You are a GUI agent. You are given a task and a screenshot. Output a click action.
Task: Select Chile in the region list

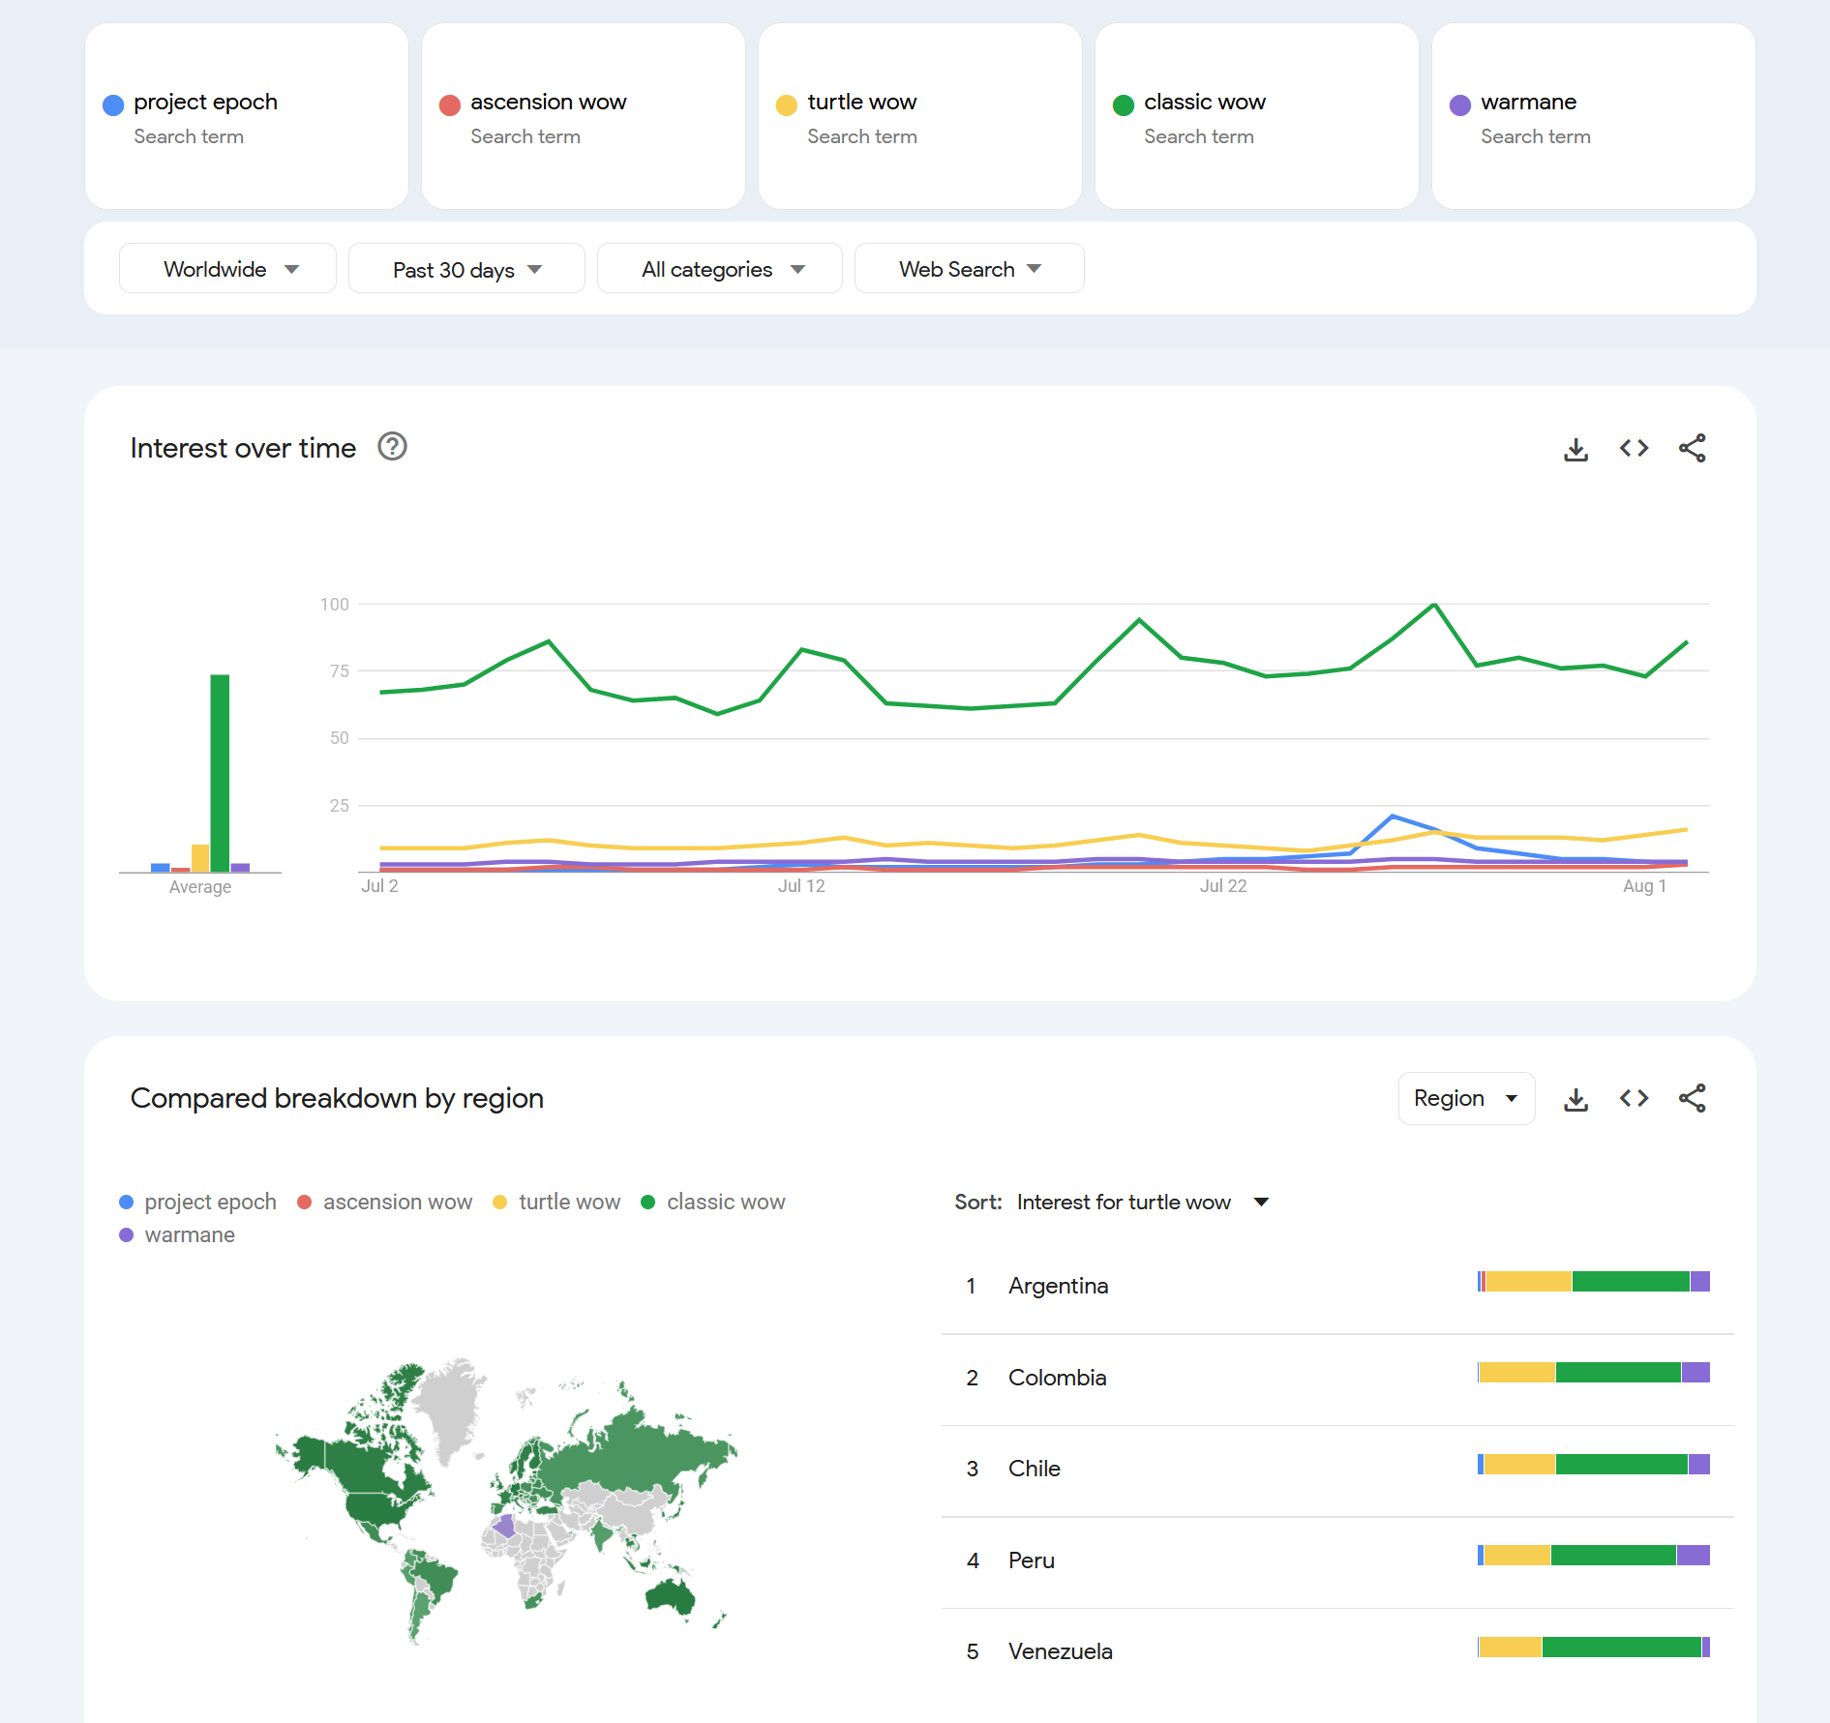[1336, 1469]
